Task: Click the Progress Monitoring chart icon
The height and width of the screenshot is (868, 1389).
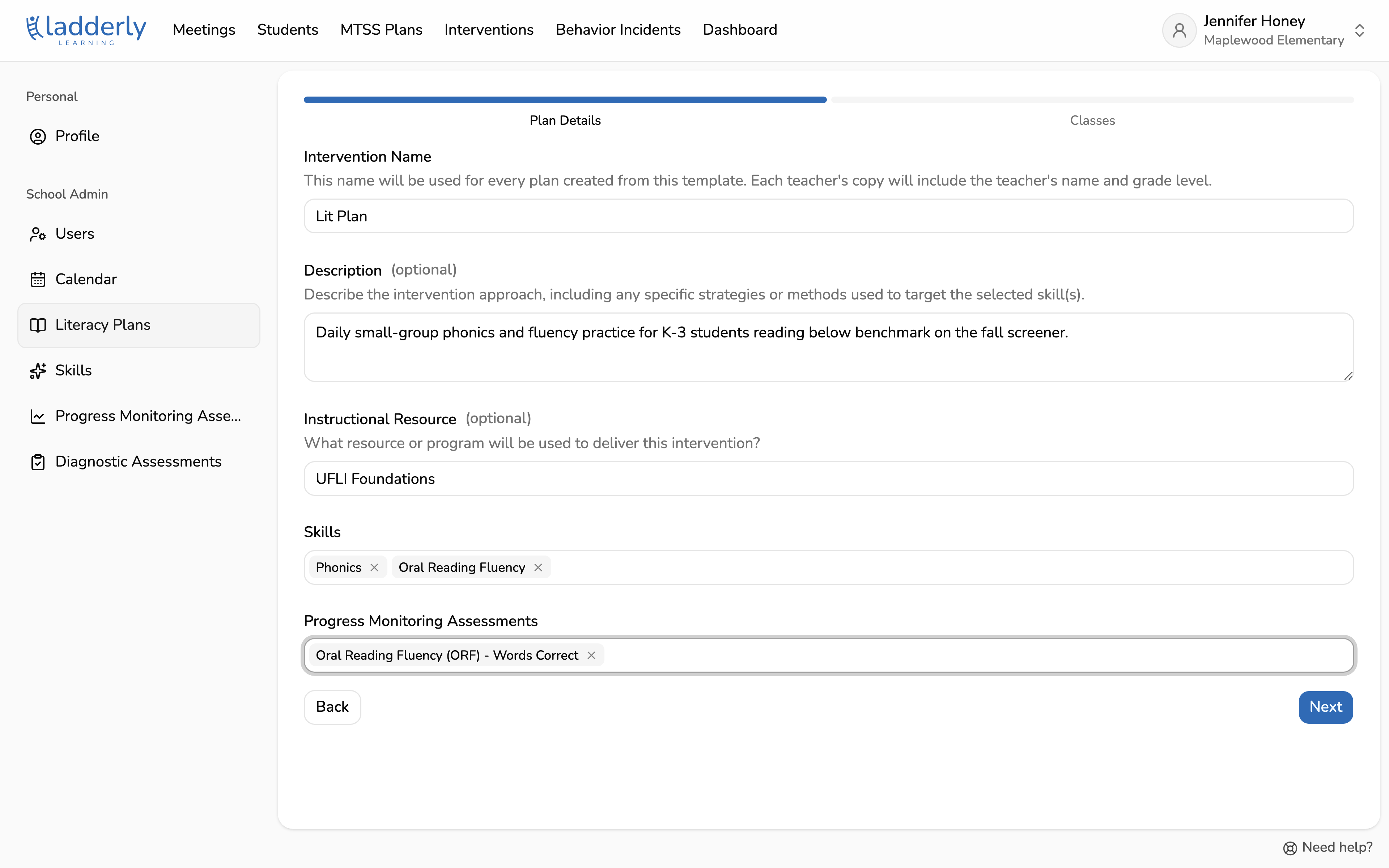Action: pos(38,416)
